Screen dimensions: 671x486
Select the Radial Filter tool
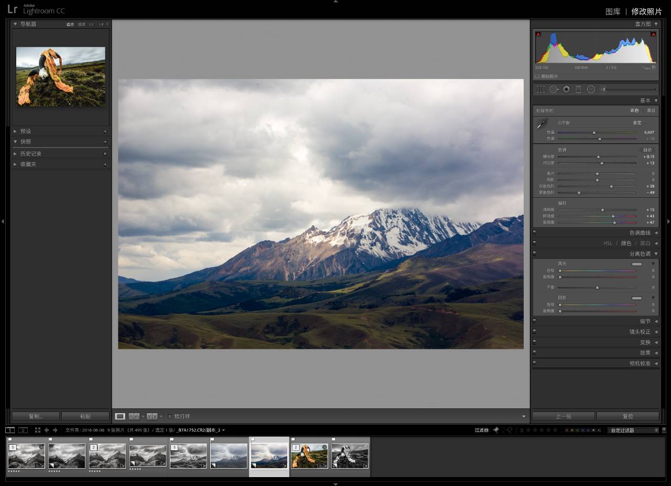tap(591, 90)
